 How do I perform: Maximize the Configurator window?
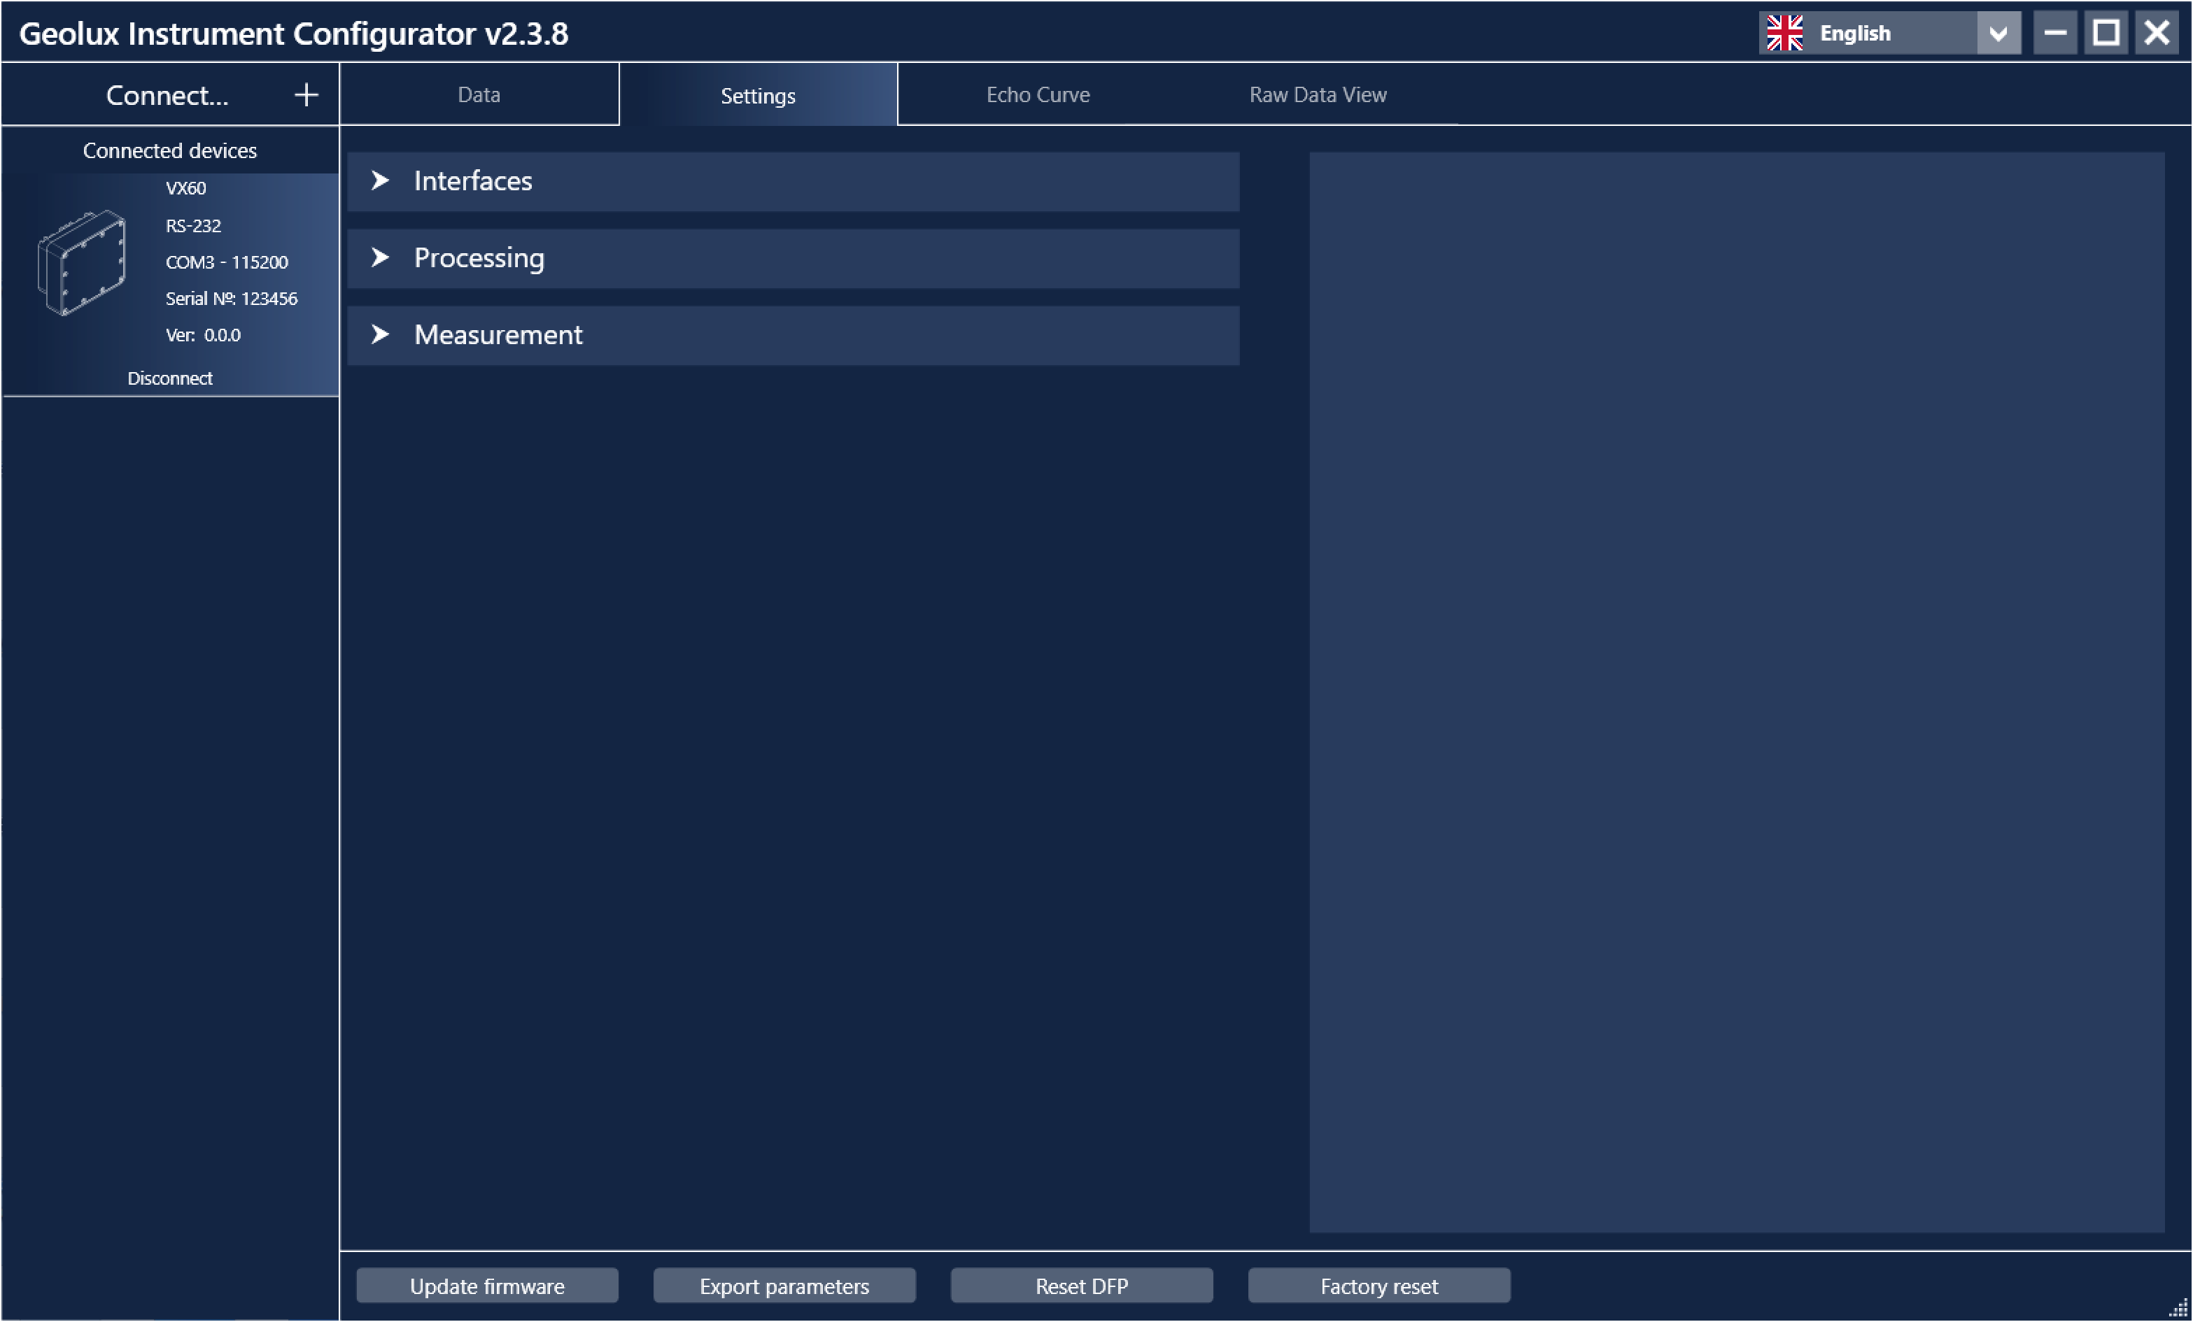[x=2105, y=33]
